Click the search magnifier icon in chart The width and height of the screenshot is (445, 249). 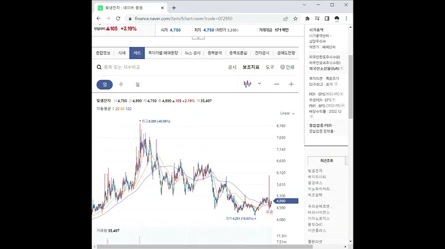(x=99, y=67)
